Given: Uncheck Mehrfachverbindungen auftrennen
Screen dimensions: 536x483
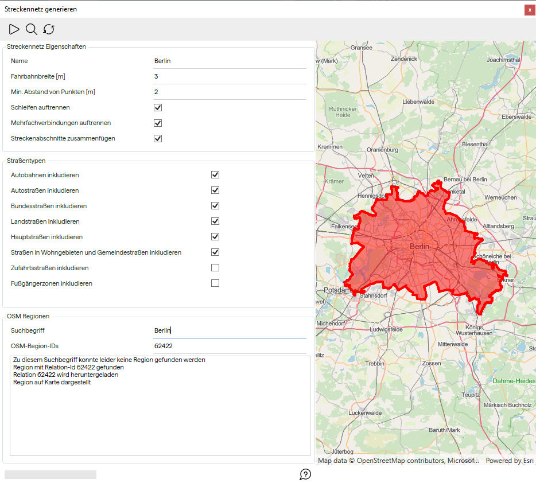Looking at the screenshot, I should tap(158, 123).
